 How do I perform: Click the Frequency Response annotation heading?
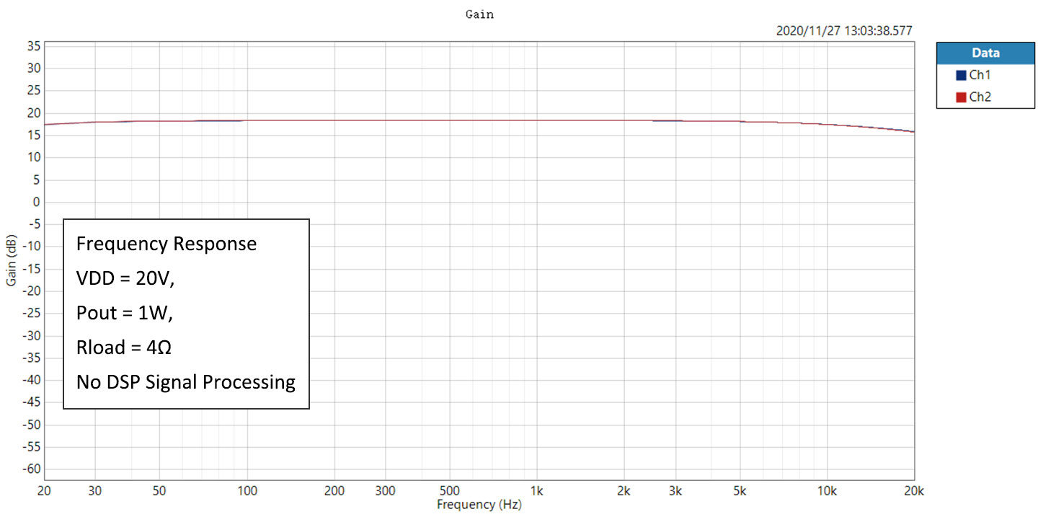pos(167,244)
